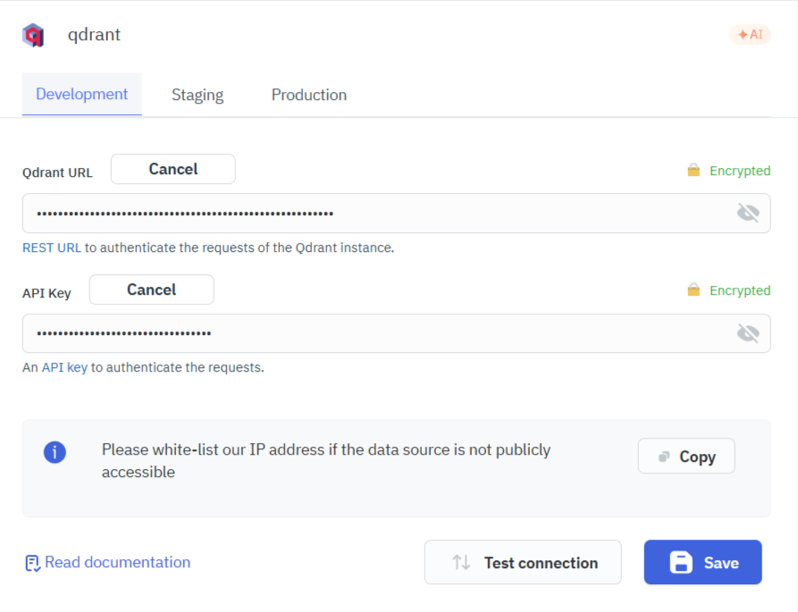Save the qdrant data source
Screen dimensions: 798x612
703,562
